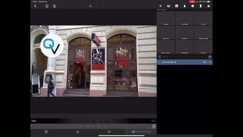Screen dimensions: 243x137
Task: Click the first eye preview icon
Action: pos(47,6)
